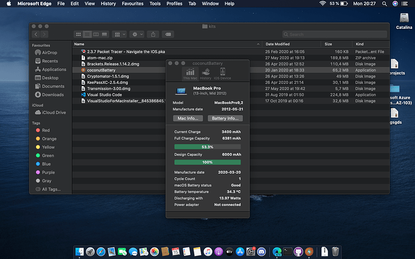
Task: Switch to This Mac tab in coconutBattery
Action: [190, 73]
